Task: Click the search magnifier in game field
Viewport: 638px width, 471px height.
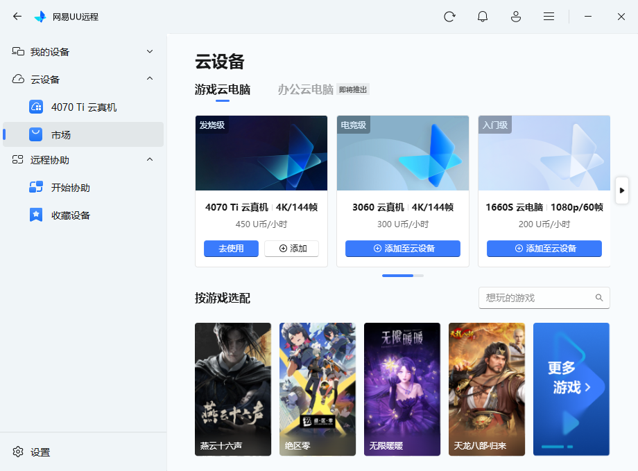Action: pos(599,297)
